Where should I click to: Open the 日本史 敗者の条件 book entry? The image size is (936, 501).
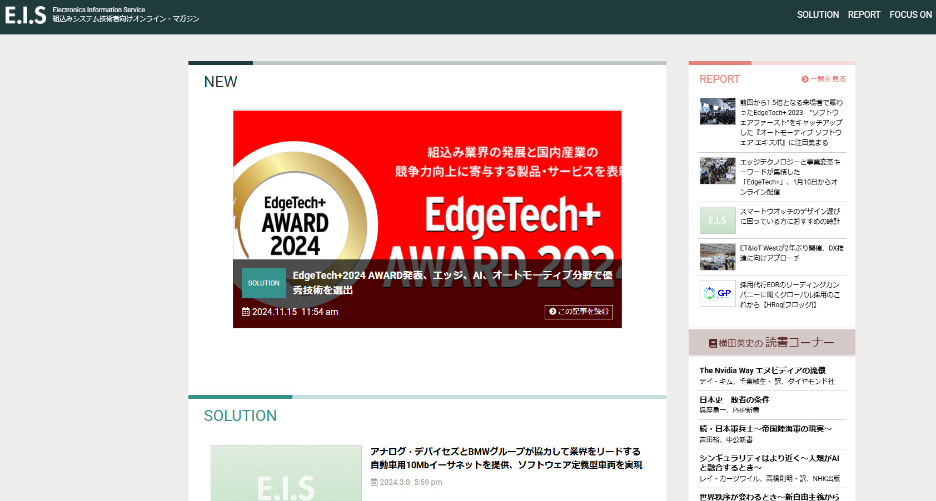(733, 399)
